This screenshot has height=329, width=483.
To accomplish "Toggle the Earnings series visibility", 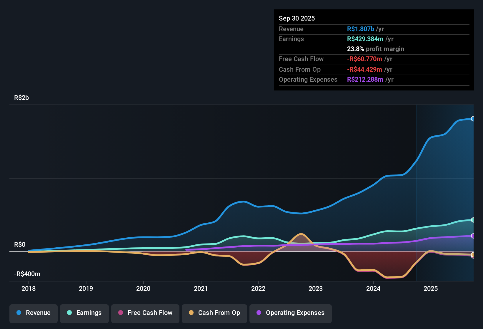I will [84, 313].
